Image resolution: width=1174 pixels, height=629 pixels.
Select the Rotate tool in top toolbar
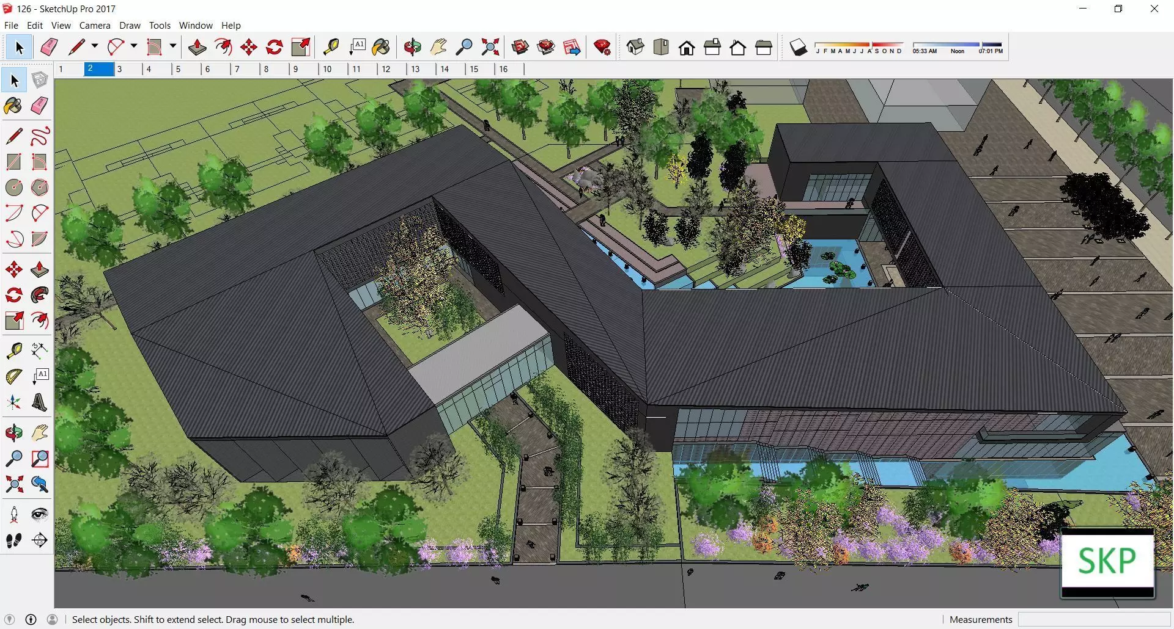point(275,47)
